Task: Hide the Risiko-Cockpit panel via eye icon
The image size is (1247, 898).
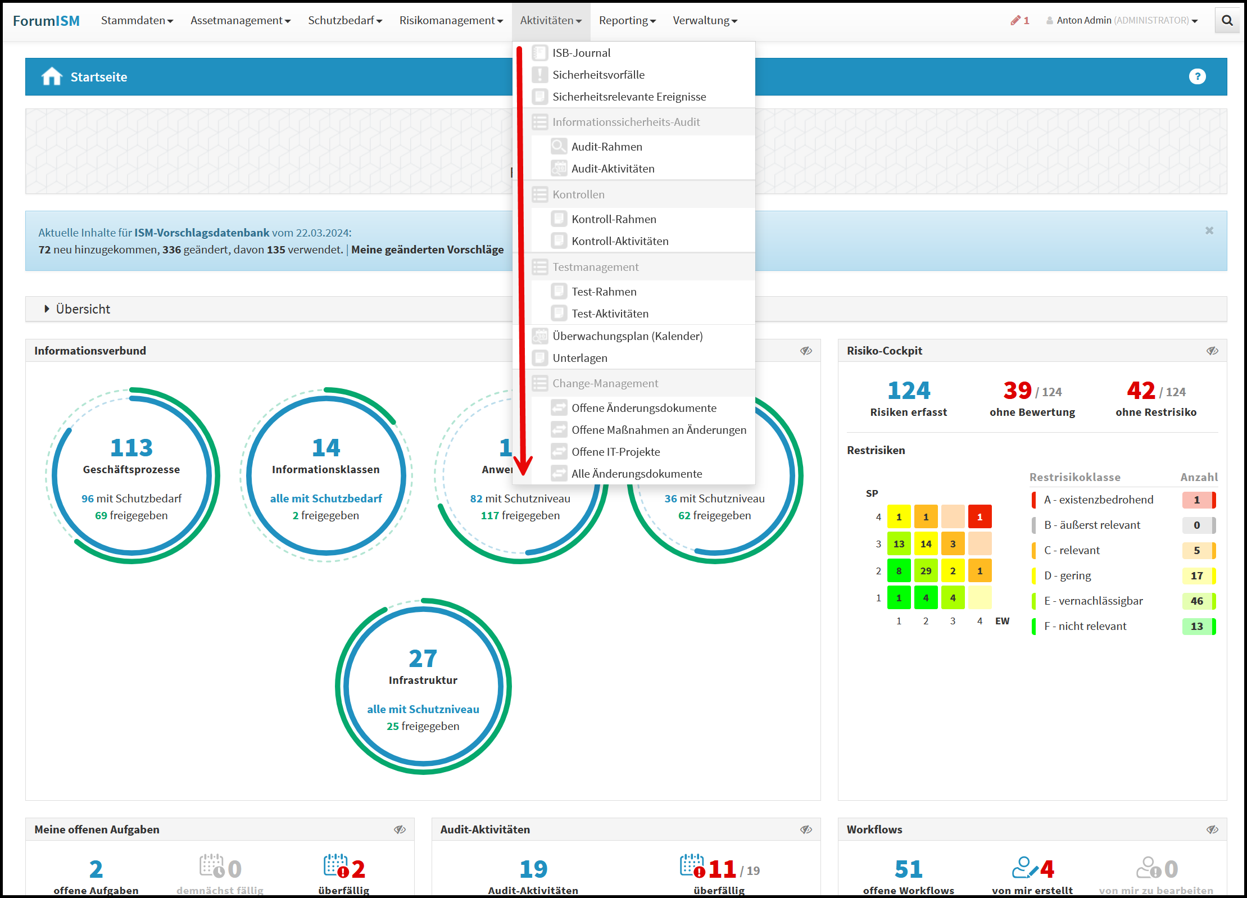Action: pos(1212,351)
